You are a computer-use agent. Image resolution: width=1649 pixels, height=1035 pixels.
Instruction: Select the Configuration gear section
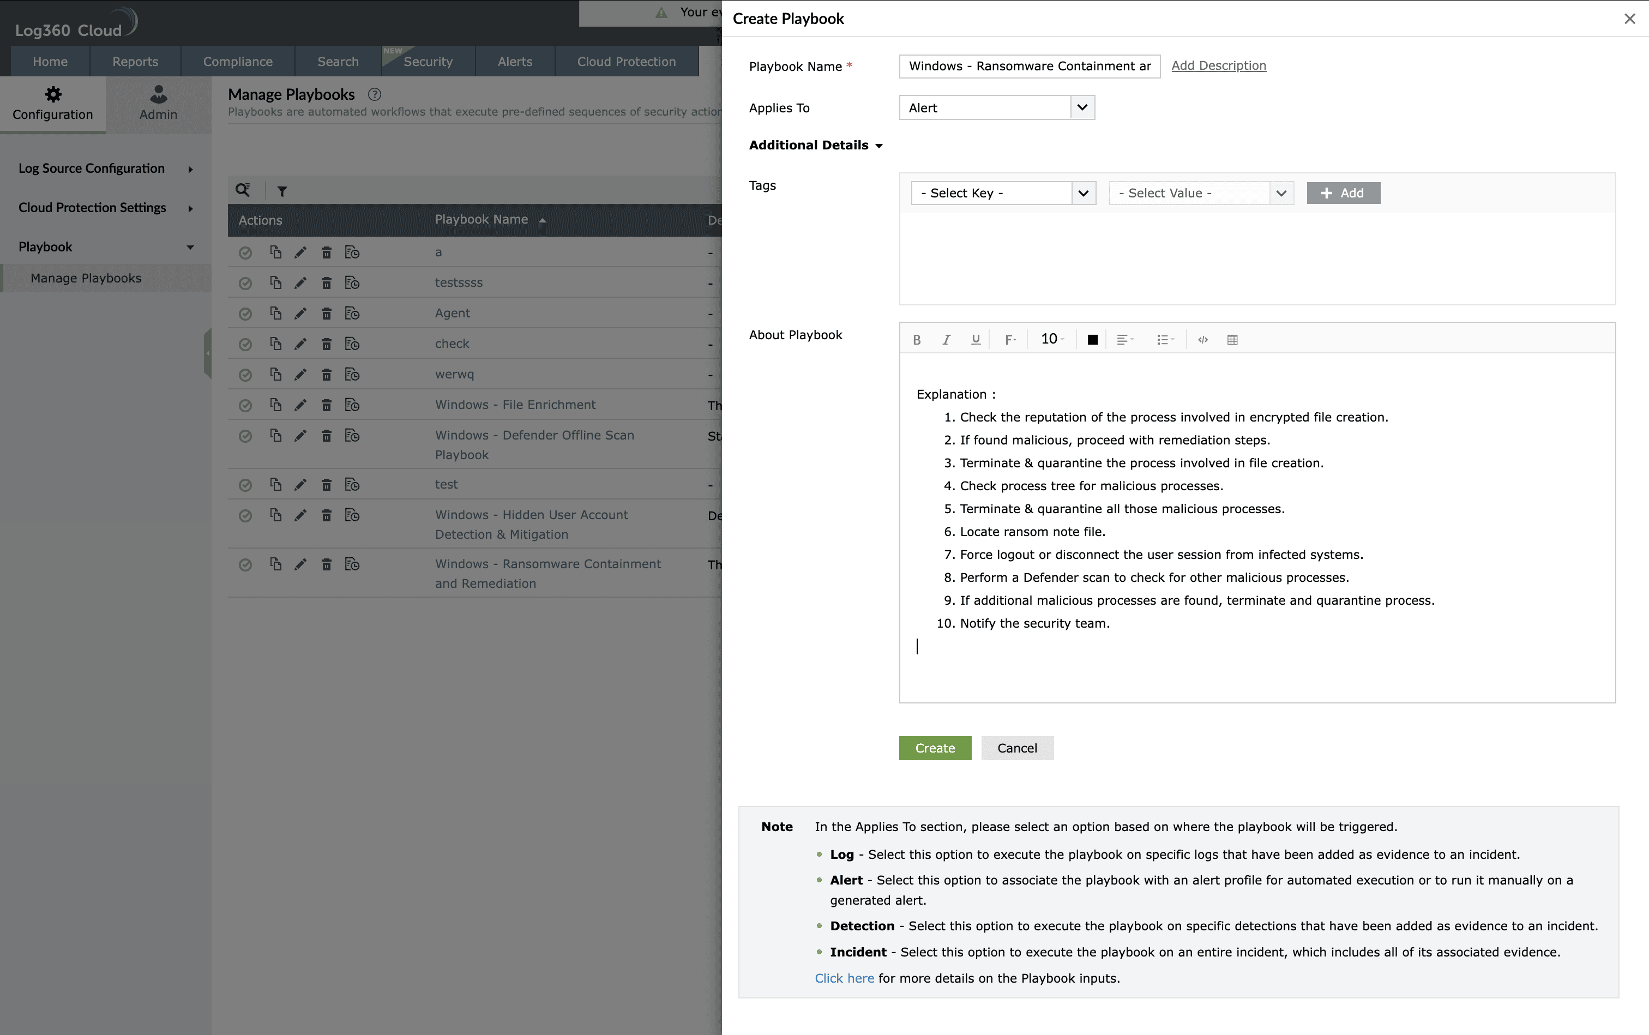click(53, 104)
